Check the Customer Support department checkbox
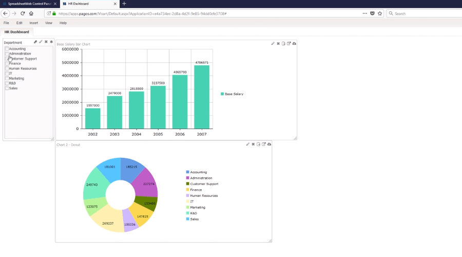 (x=7, y=59)
